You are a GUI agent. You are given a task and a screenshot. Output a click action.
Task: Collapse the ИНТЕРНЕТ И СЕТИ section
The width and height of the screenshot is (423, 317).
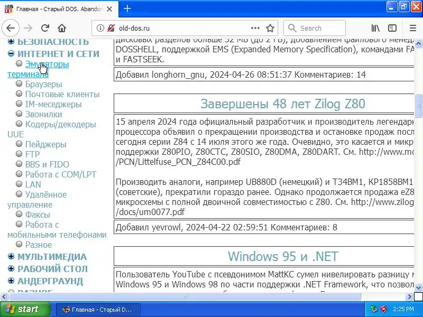[11, 53]
